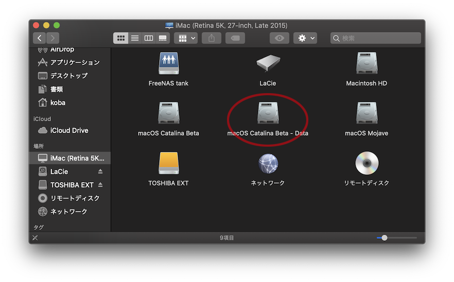Close the Finder window
This screenshot has width=454, height=282.
tap(36, 26)
